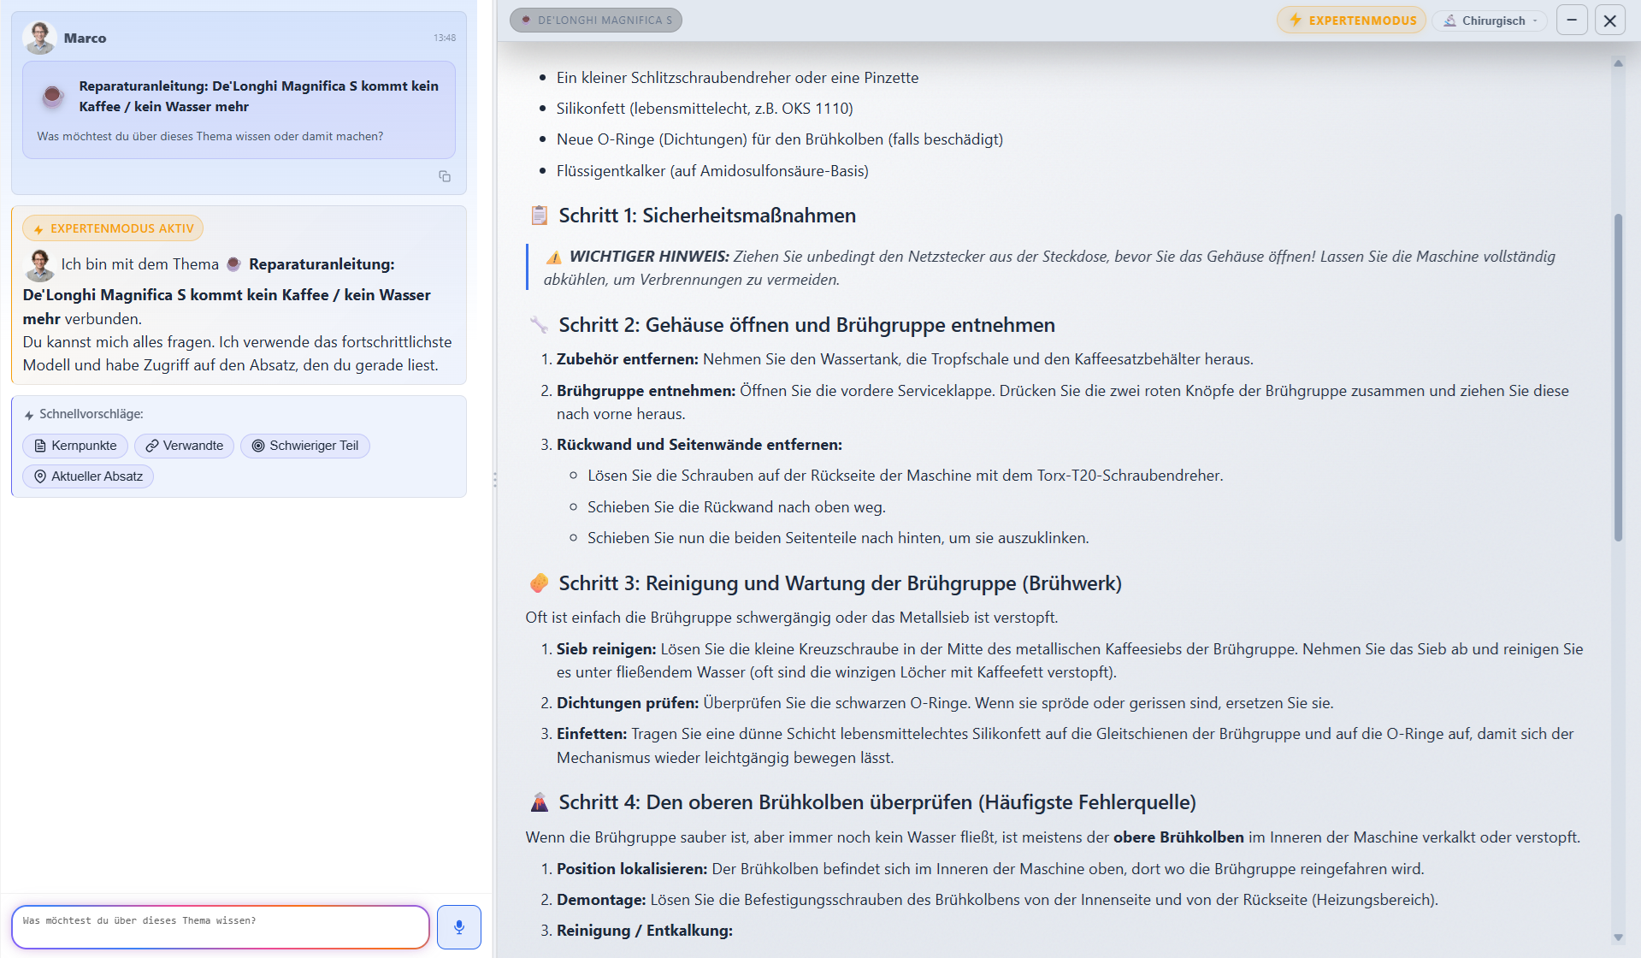Click the heading 'Schritt 1: Sicherheitsmaßnahmen'
The height and width of the screenshot is (958, 1641).
point(707,216)
